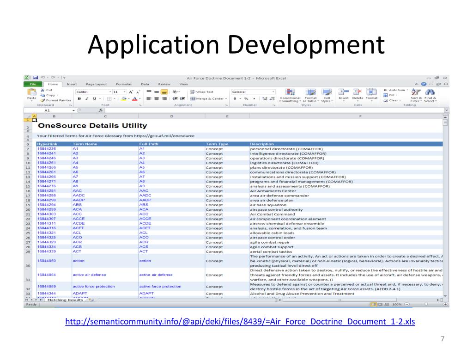This screenshot has width=473, height=355.
Task: Click the Save icon in the quick access toolbar
Action: (x=35, y=78)
